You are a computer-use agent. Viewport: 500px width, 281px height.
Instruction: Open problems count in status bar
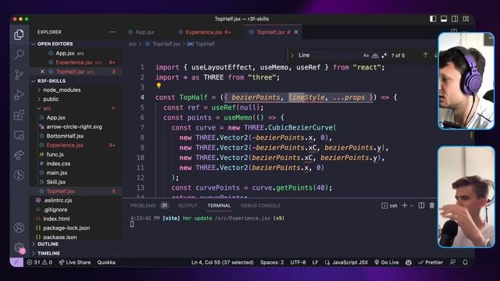[40, 262]
